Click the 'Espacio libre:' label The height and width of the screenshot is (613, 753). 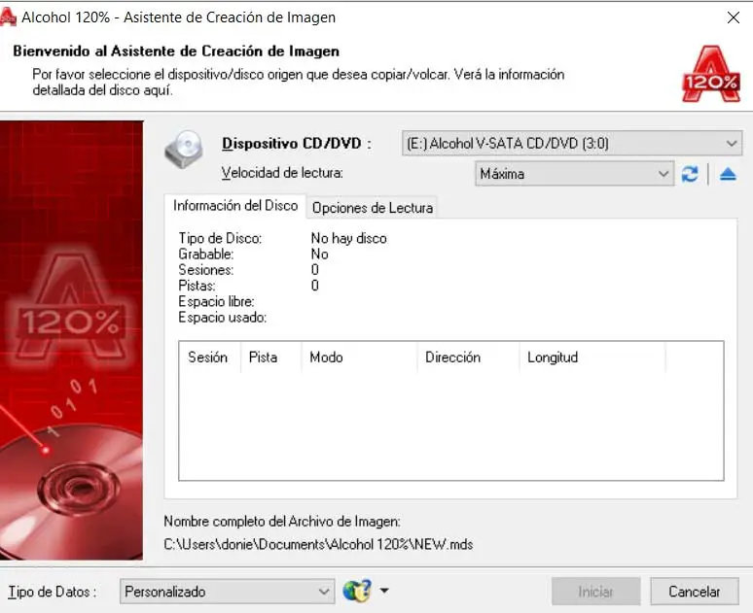pos(216,301)
